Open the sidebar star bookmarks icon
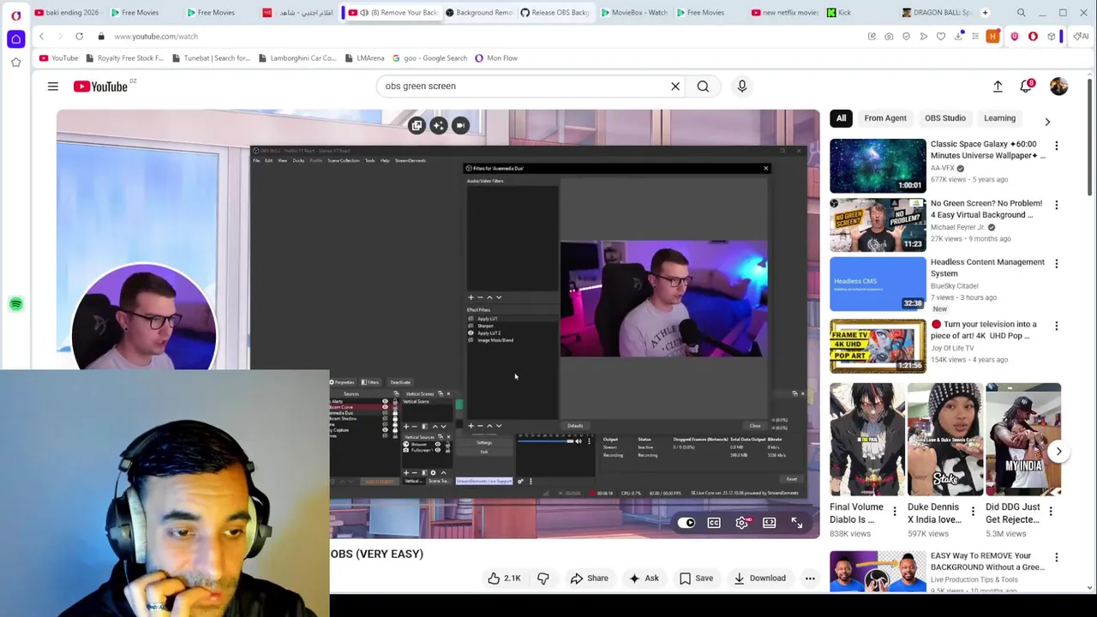The height and width of the screenshot is (617, 1097). pos(15,63)
